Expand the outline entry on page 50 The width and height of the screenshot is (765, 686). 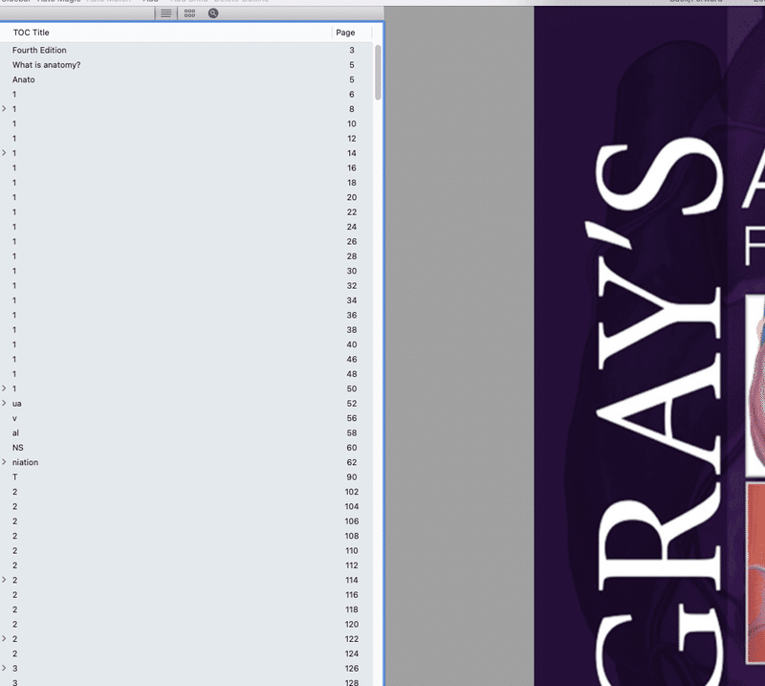click(4, 388)
